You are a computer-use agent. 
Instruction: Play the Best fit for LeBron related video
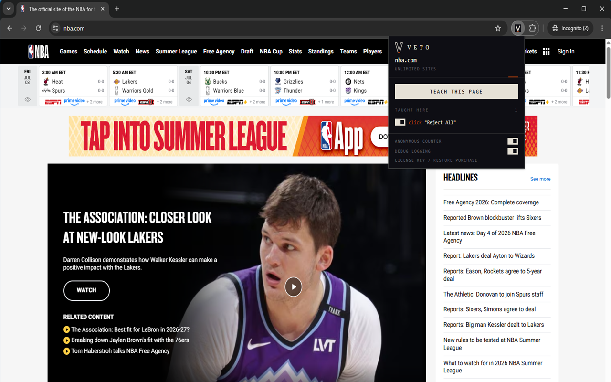pyautogui.click(x=67, y=329)
